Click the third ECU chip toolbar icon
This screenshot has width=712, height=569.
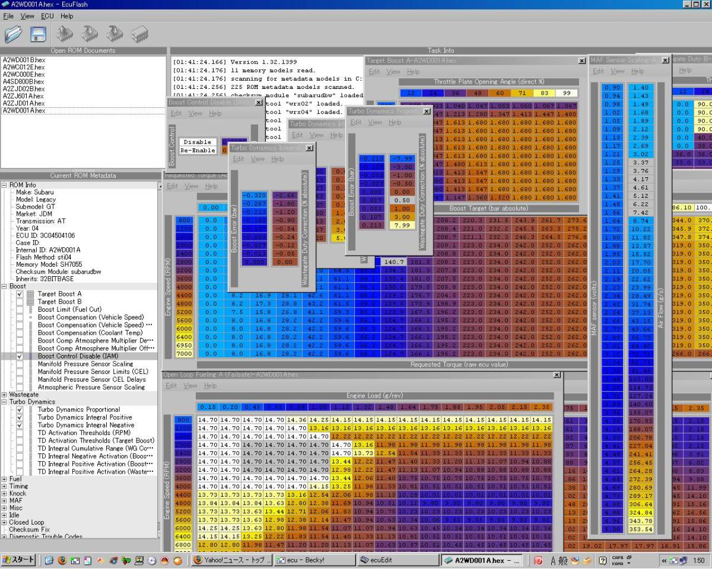pyautogui.click(x=115, y=34)
